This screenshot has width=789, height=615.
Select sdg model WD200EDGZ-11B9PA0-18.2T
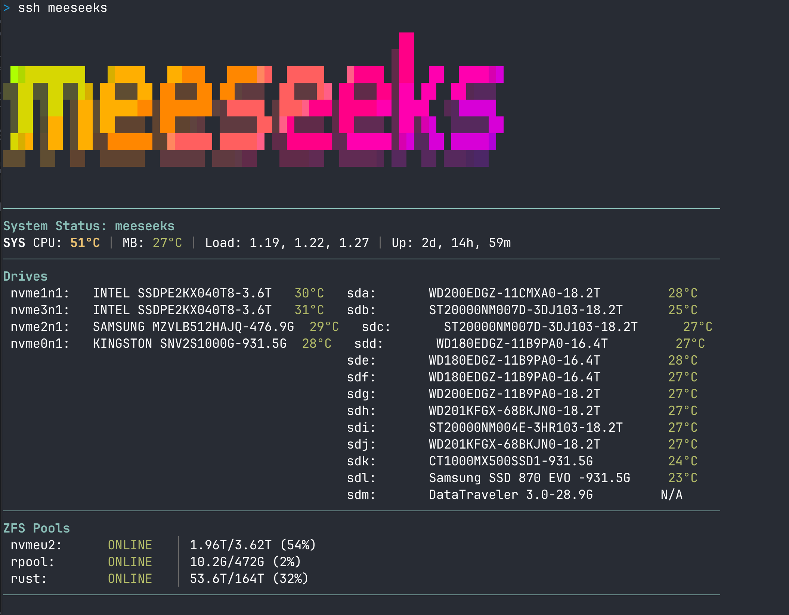pos(515,394)
